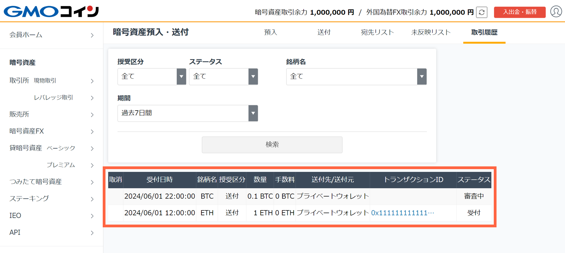
Task: Click the 外国為替FX取引余力 1,000,000 円 balance
Action: 420,12
